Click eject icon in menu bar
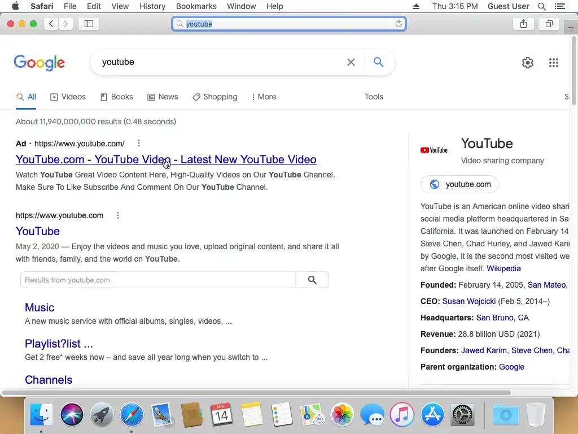Screen dimensions: 578x434 [416, 6]
